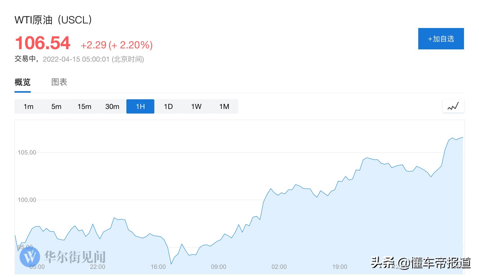The width and height of the screenshot is (479, 277).
Task: Click the 106.54 current price
Action: 43,43
